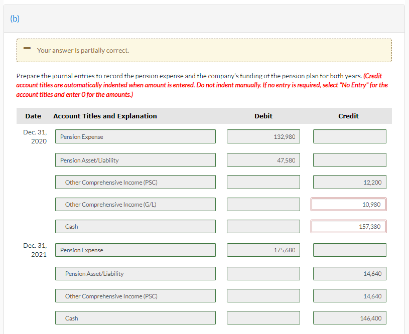Click the Dec. 31, 2020 date label
This screenshot has height=334, width=409.
35,136
